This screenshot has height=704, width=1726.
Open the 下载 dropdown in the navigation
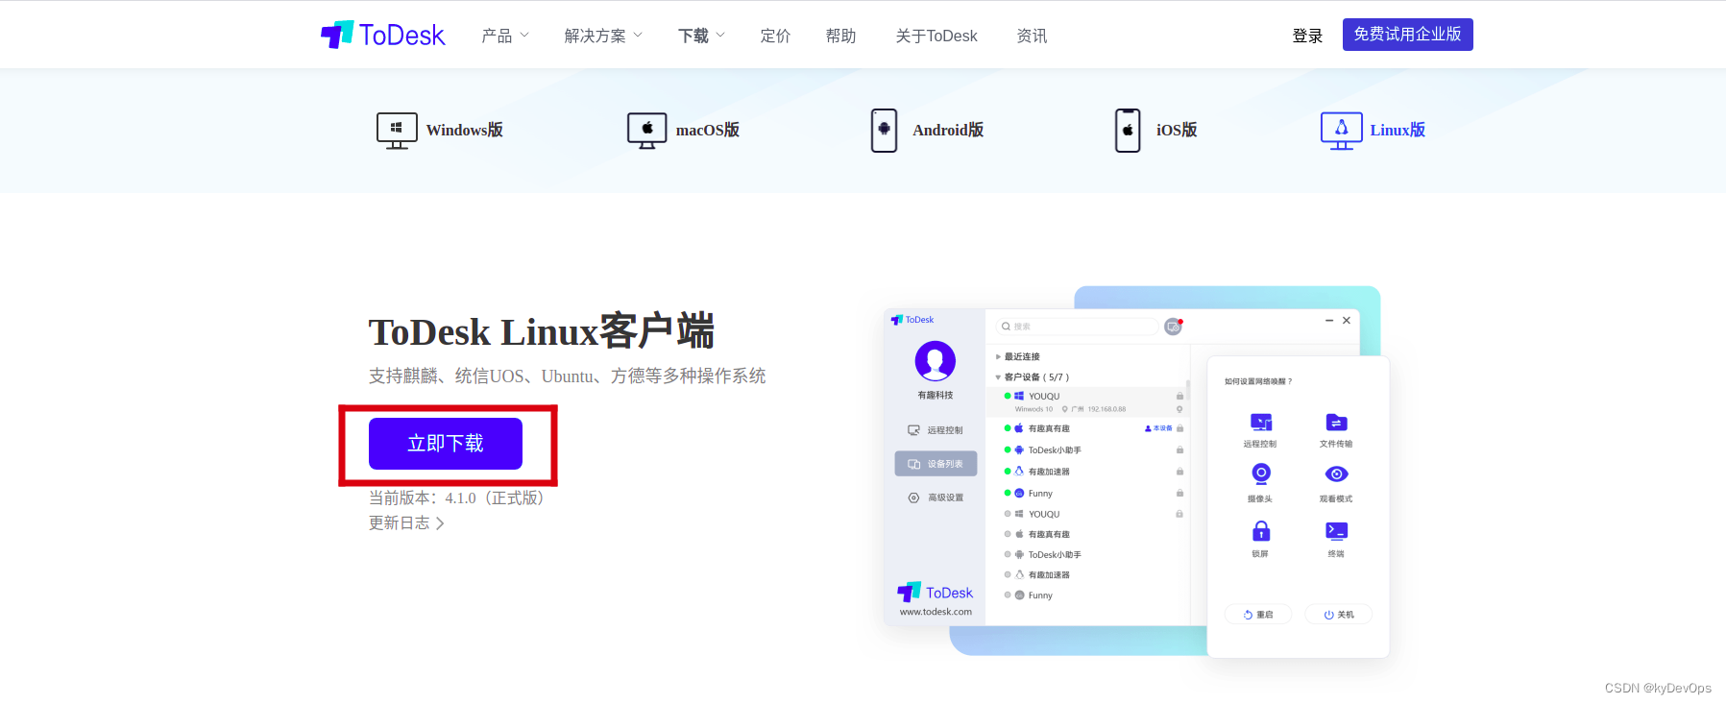(701, 36)
